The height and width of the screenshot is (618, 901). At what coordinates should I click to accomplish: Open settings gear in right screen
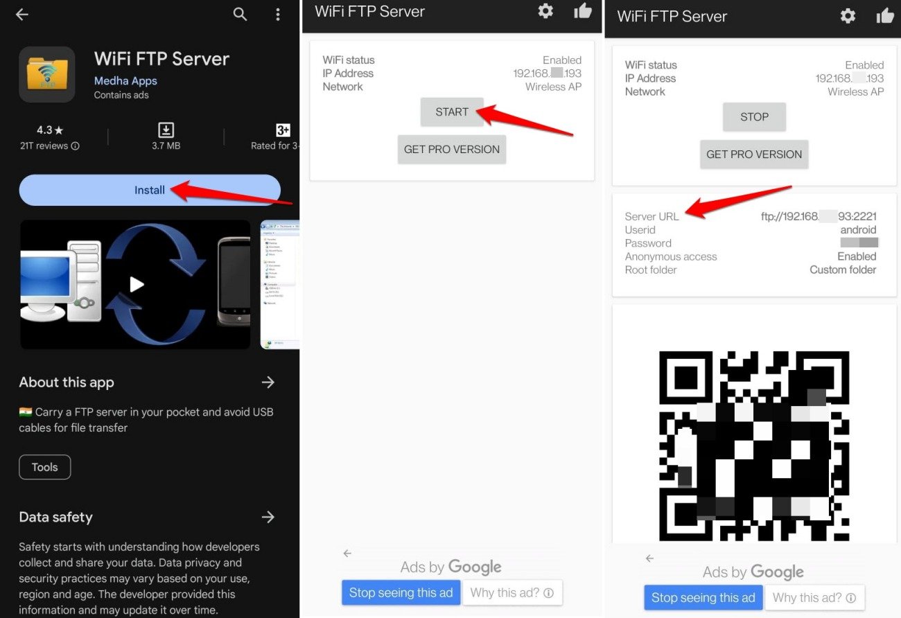pyautogui.click(x=848, y=16)
